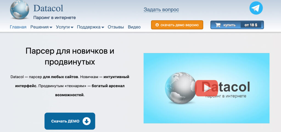
Task: Expand the Услуги dropdown arrow
Action: 72,28
